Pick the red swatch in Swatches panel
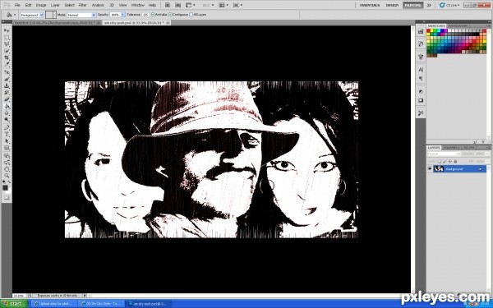 point(428,31)
